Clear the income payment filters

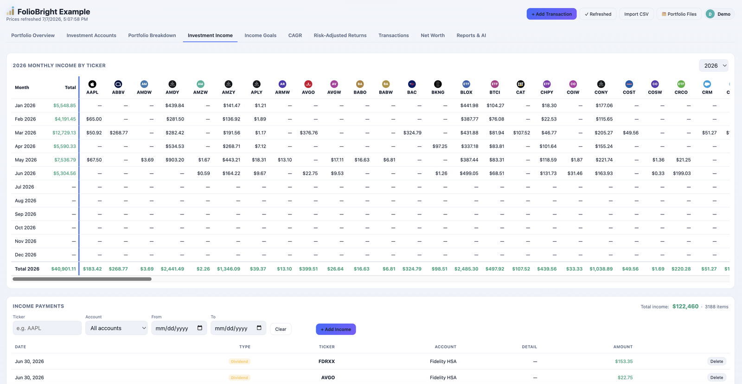[281, 329]
